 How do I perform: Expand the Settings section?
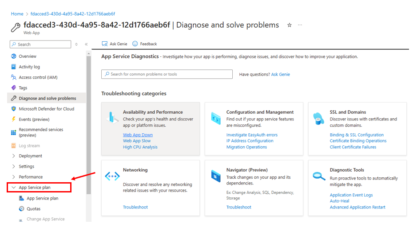tap(26, 167)
